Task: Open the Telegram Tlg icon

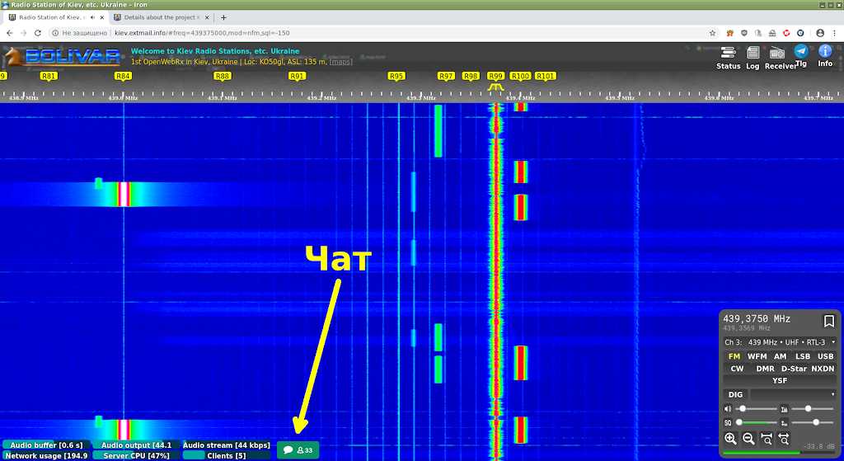Action: (800, 54)
